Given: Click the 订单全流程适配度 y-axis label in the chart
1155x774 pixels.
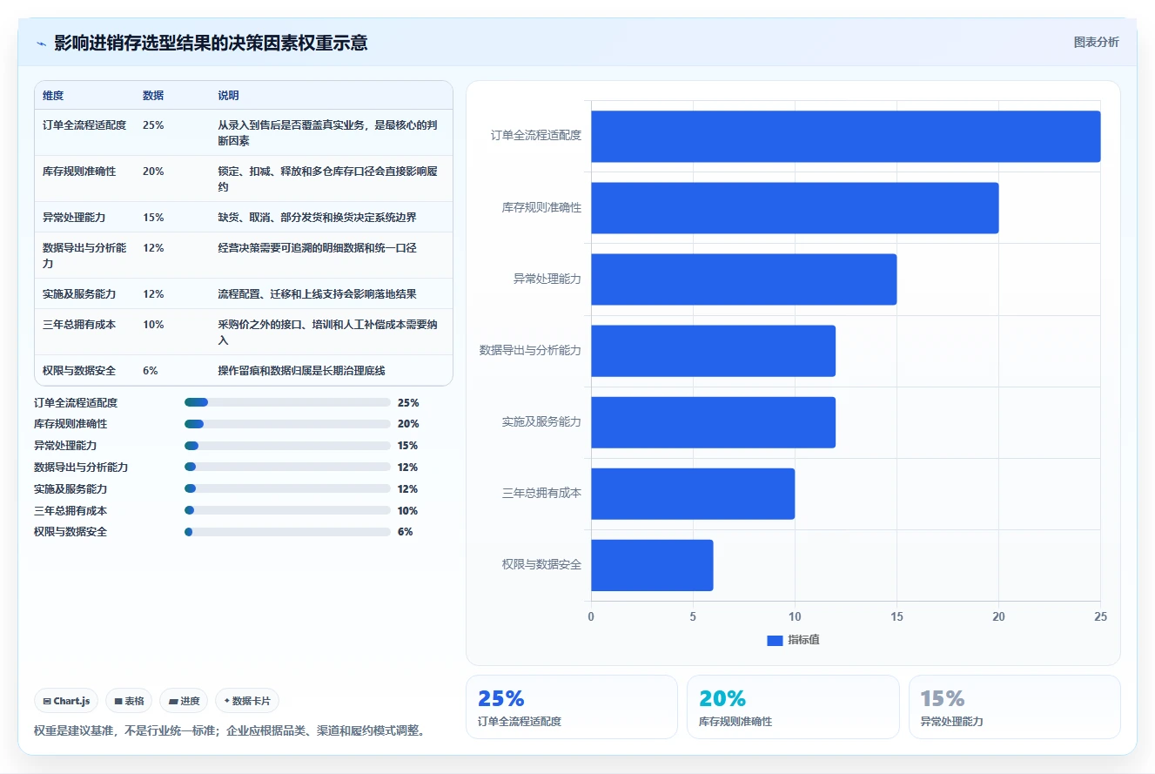Looking at the screenshot, I should (x=536, y=136).
